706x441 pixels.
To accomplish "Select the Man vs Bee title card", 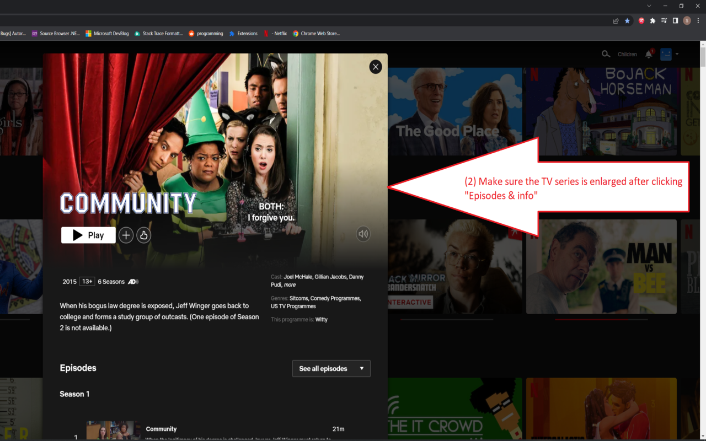I will [x=601, y=267].
